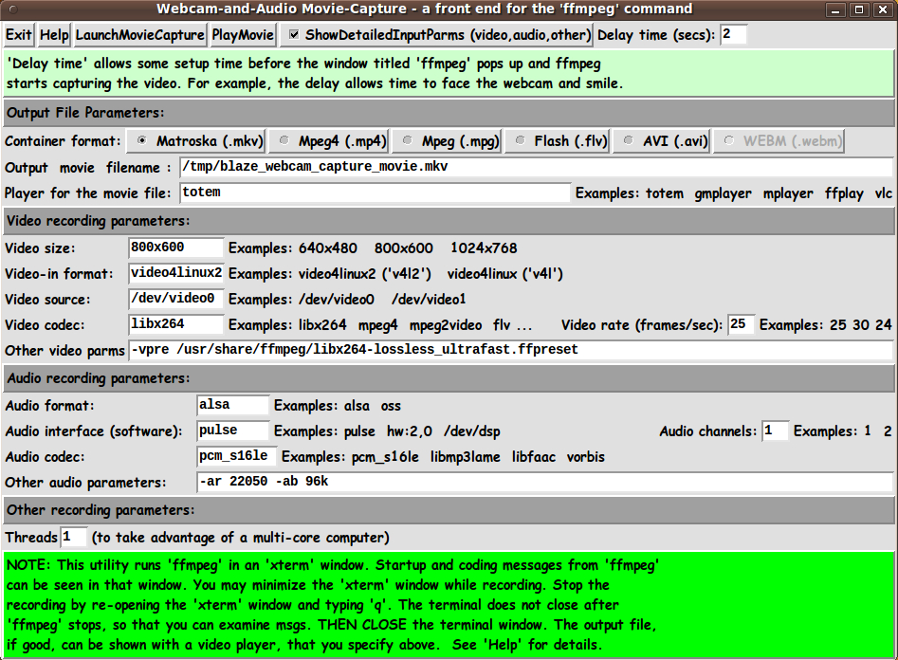Click the movie player name field
898x660 pixels.
376,192
